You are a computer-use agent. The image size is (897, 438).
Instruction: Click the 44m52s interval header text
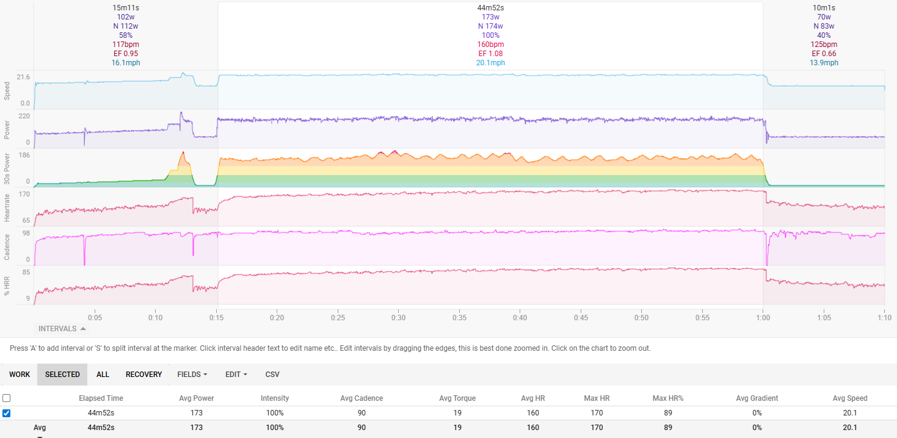(x=490, y=8)
